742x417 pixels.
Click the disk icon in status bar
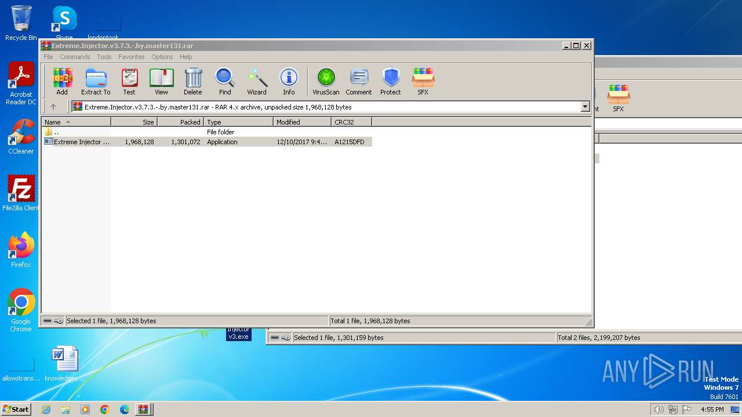(48, 321)
